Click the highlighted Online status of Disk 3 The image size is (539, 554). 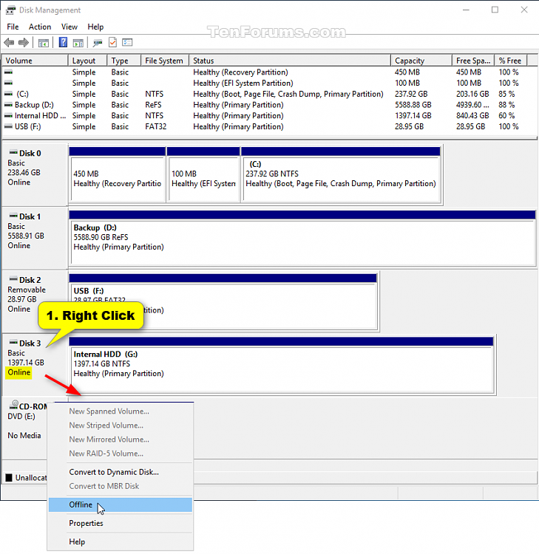click(x=18, y=372)
